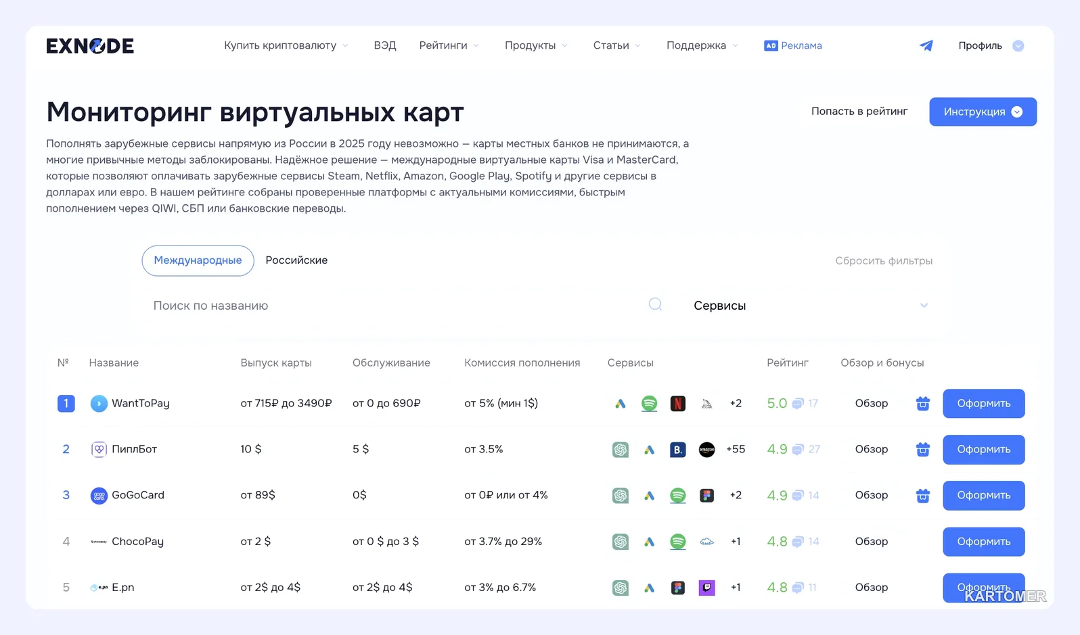The image size is (1080, 635).
Task: Click Оформить for WantToPay
Action: coord(984,404)
